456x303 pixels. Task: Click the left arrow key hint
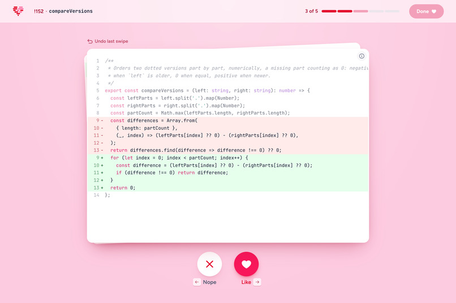point(197,282)
